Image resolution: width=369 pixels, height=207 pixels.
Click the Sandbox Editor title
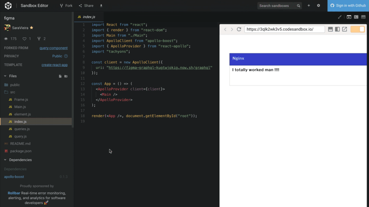pos(34,6)
